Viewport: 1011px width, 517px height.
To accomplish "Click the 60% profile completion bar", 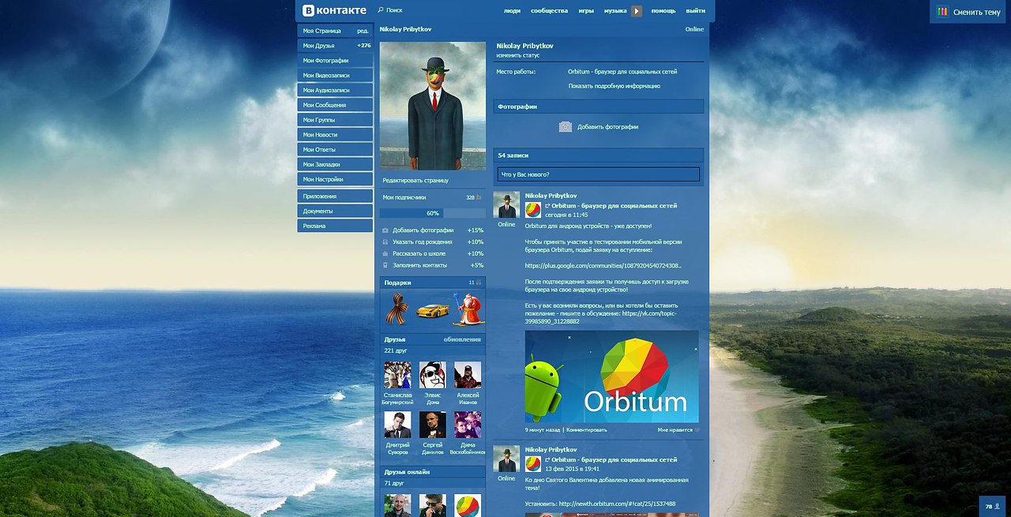I will (433, 213).
